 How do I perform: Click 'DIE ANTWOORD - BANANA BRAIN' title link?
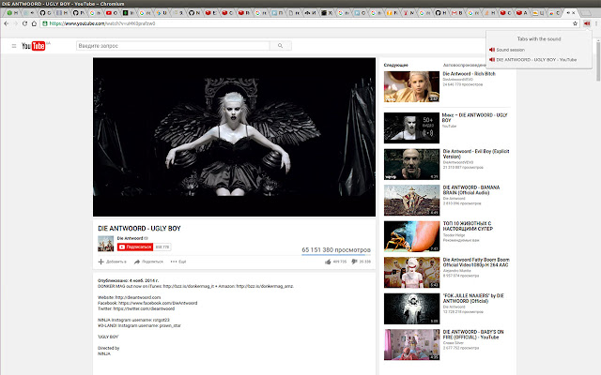(471, 190)
